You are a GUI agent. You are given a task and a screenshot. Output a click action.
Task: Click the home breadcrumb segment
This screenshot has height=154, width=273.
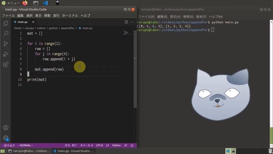[x=18, y=28]
